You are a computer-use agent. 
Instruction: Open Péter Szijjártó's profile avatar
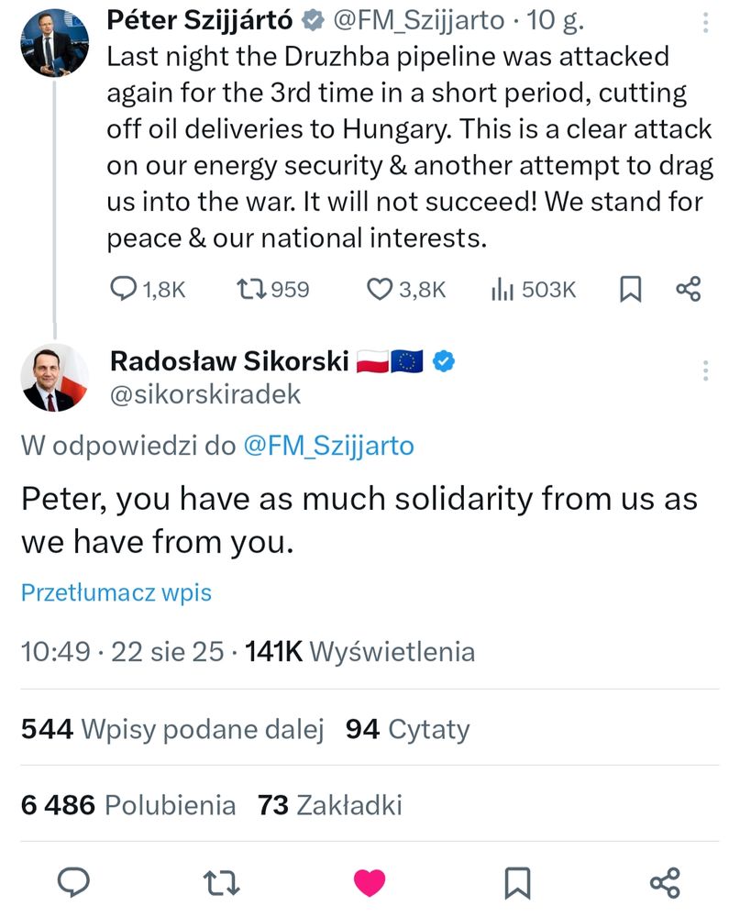coord(54,41)
